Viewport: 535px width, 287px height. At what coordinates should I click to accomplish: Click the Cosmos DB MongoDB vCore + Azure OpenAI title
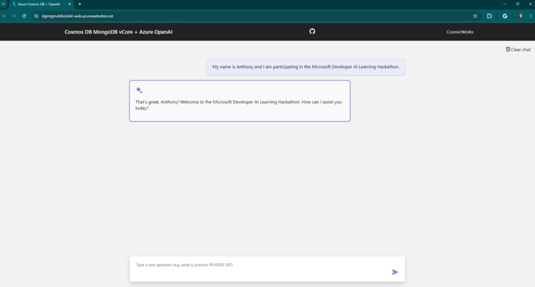point(118,32)
